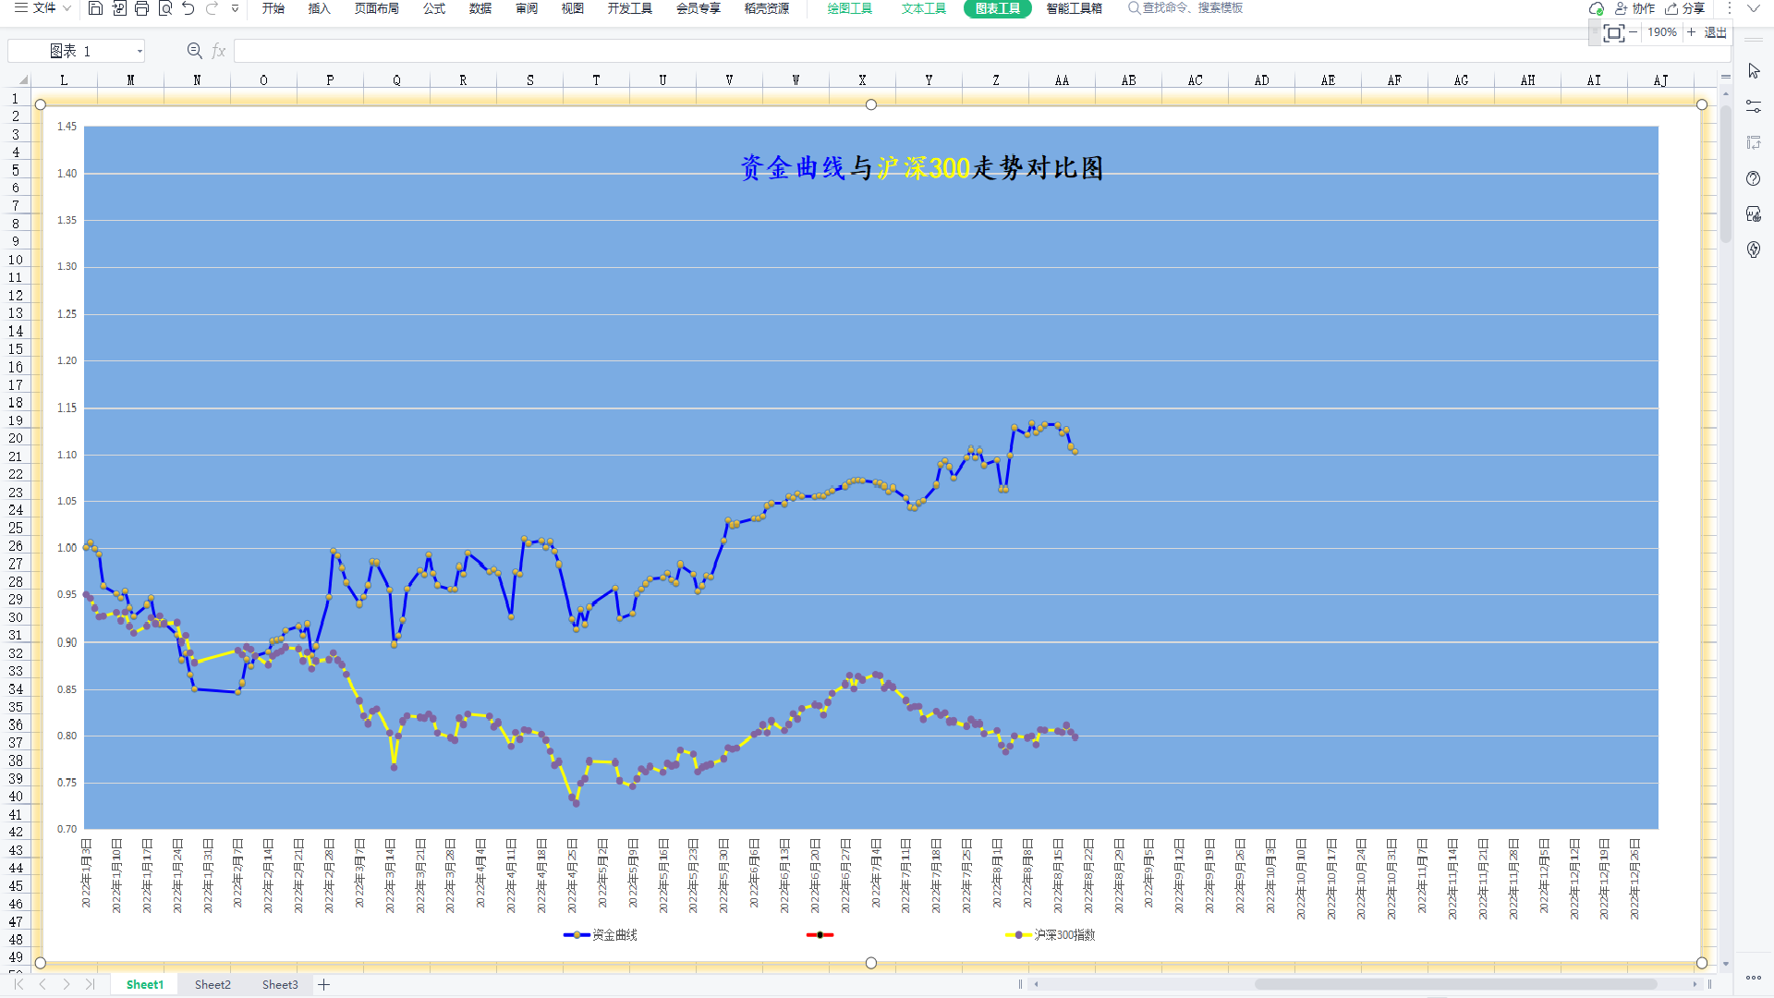This screenshot has width=1774, height=998.
Task: Open the 智能工具箱 tab
Action: point(1075,8)
